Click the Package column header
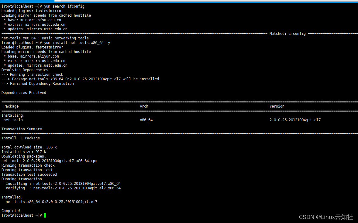The width and height of the screenshot is (358, 223). pyautogui.click(x=11, y=106)
